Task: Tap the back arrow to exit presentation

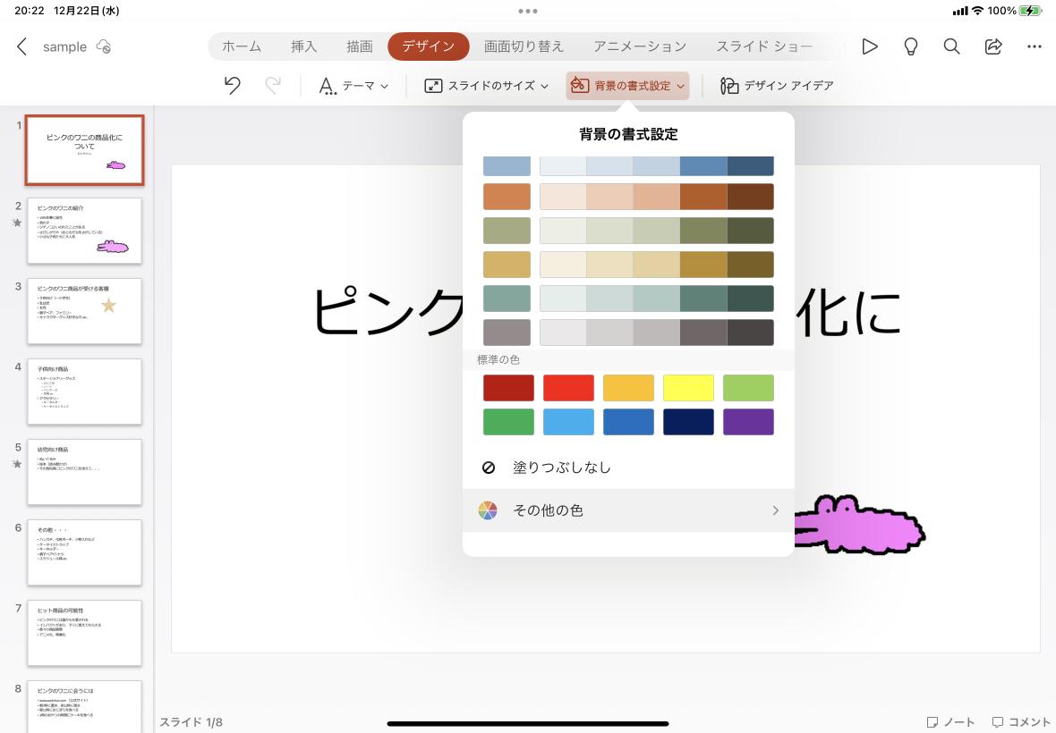Action: [22, 46]
